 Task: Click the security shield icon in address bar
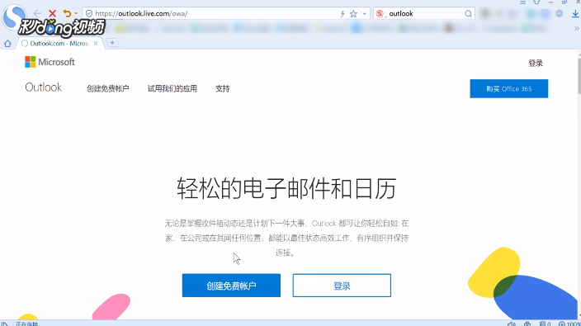coord(89,14)
